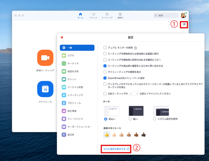This screenshot has width=209, height=161.
Task: Click the settings gear icon
Action: point(184,24)
